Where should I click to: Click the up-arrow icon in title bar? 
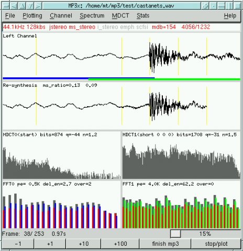pos(22,6)
